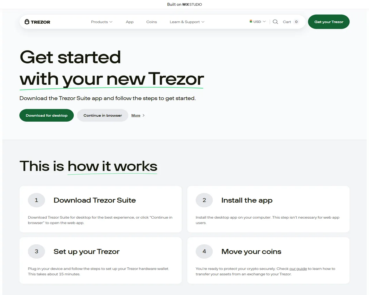Click the Built on Wix Studio banner

point(184,4)
